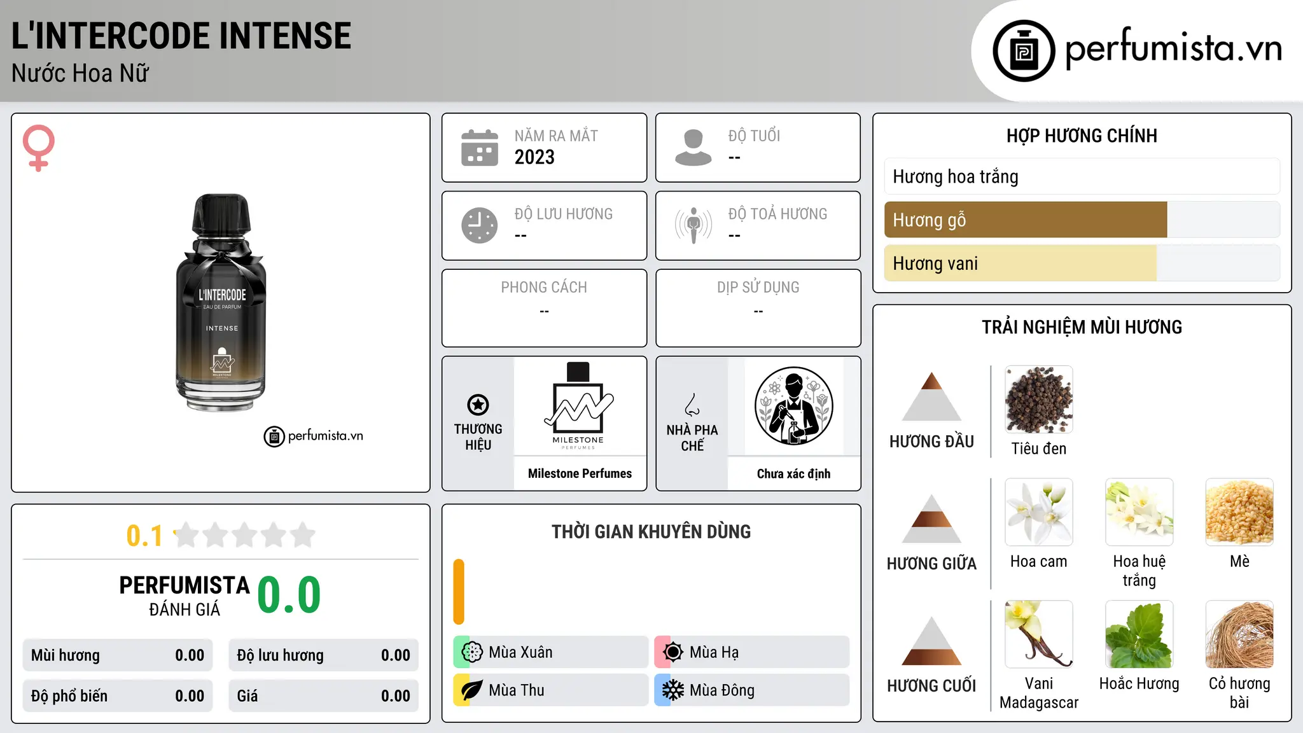Click the DỊP SỬ DỤNG card
The height and width of the screenshot is (733, 1303).
(x=758, y=308)
